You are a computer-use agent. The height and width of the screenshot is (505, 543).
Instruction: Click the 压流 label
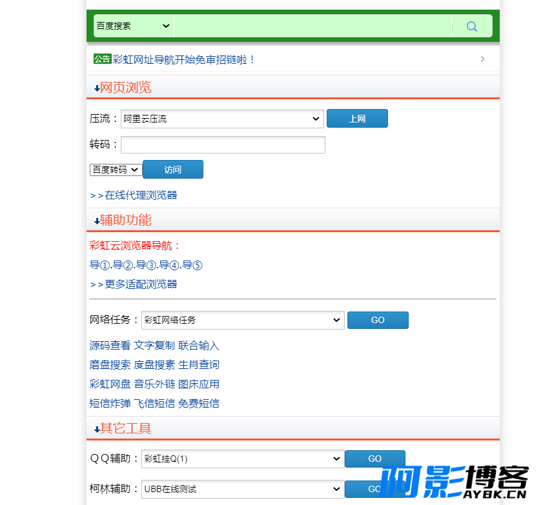pos(104,119)
